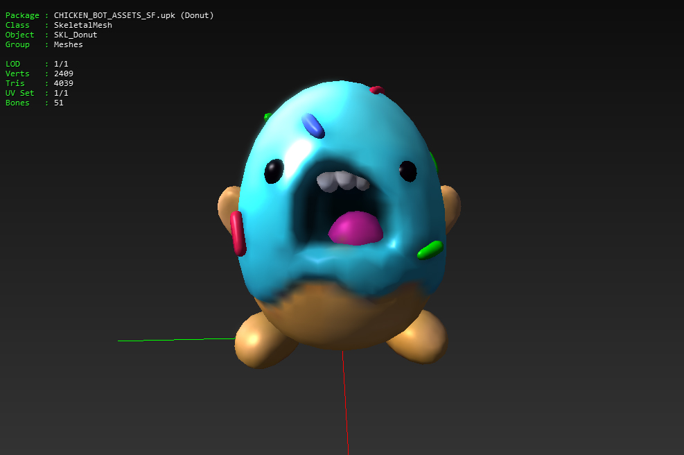684x455 pixels.
Task: Click the SKL_Donut object name
Action: 76,35
